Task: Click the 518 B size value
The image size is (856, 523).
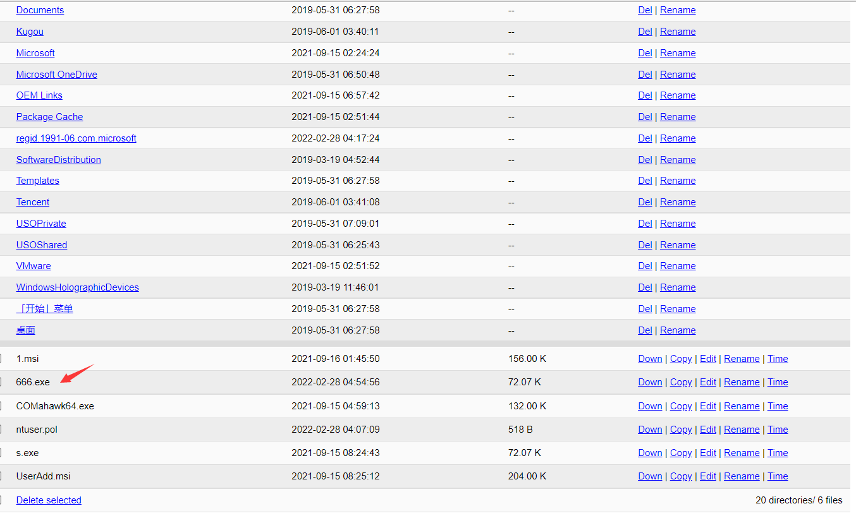Action: pos(520,430)
